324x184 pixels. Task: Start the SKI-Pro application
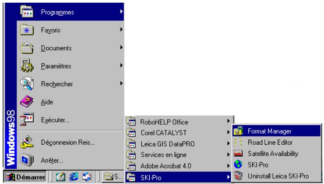[x=276, y=165]
